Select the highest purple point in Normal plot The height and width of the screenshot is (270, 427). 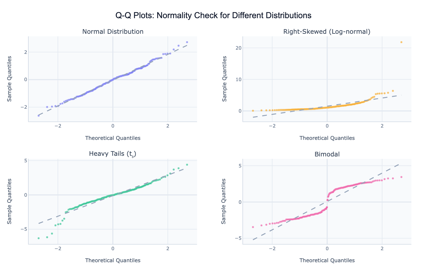[x=187, y=42]
